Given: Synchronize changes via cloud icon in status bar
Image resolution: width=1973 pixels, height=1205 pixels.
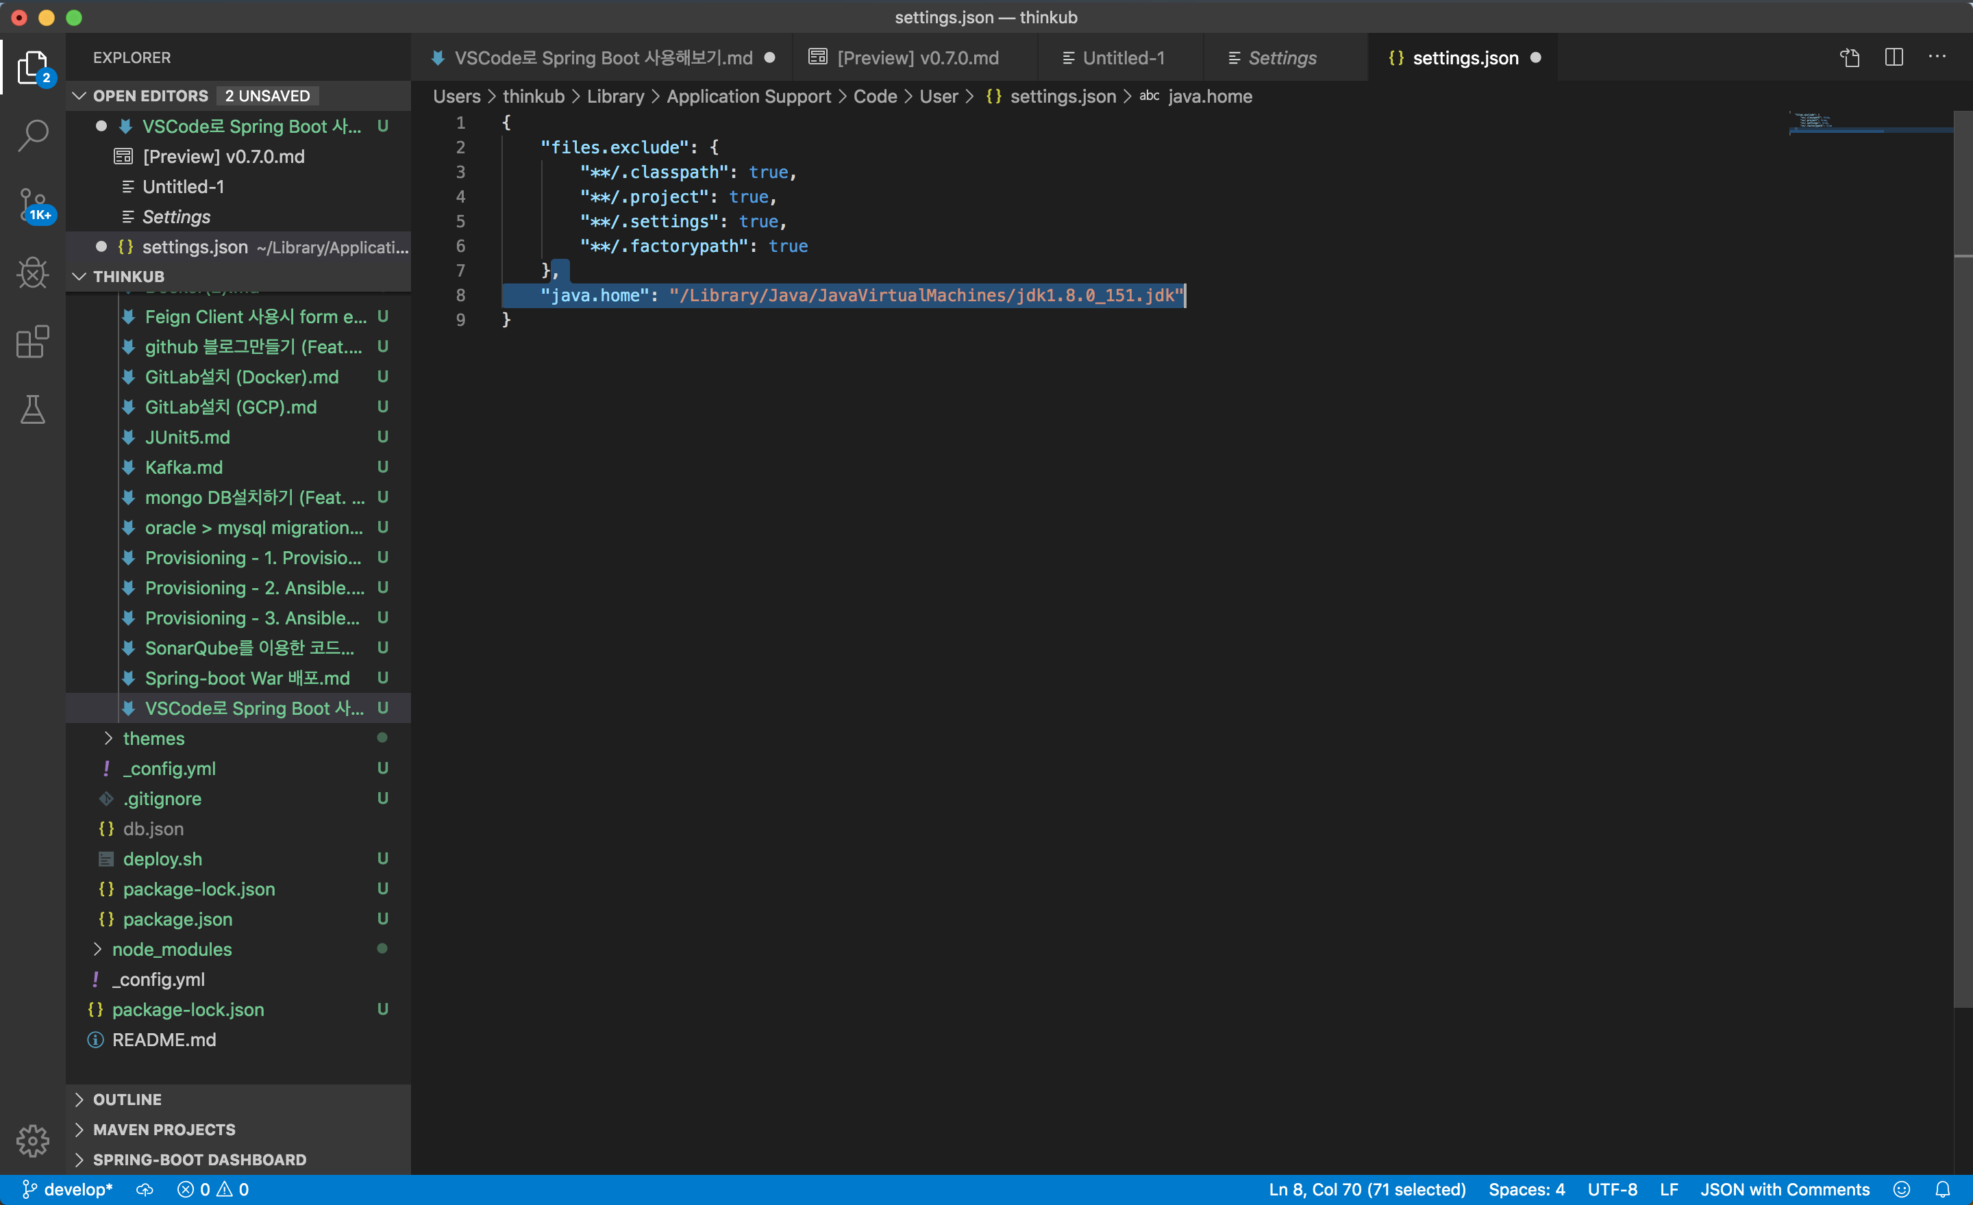Looking at the screenshot, I should coord(144,1189).
